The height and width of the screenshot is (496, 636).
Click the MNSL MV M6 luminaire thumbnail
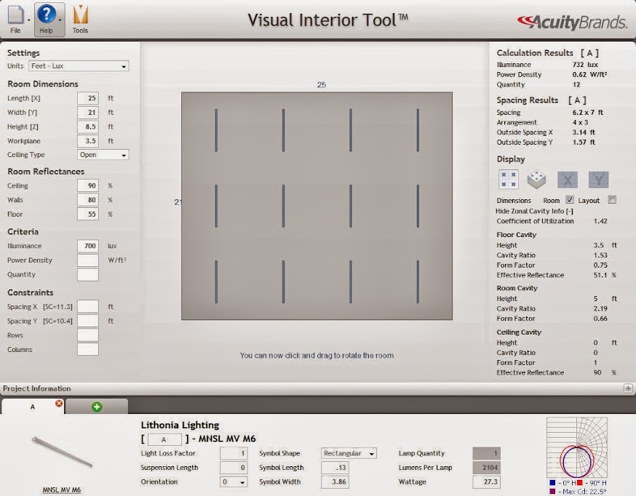click(62, 452)
